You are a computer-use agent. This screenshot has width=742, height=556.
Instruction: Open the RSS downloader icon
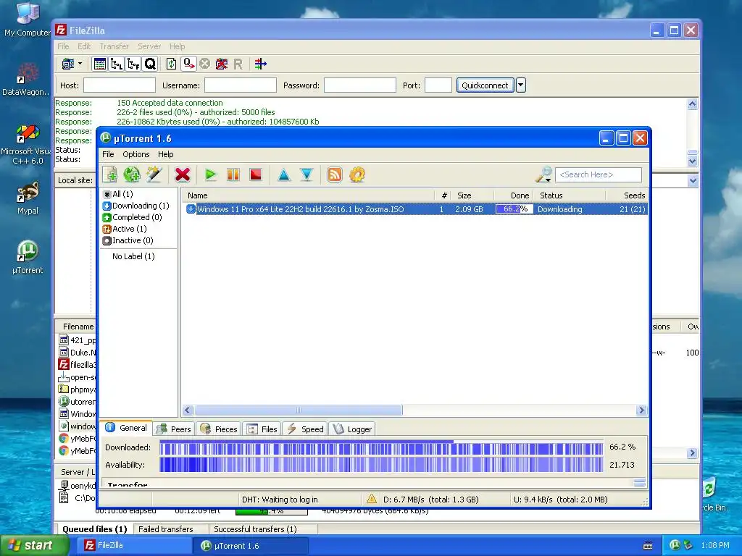point(335,174)
